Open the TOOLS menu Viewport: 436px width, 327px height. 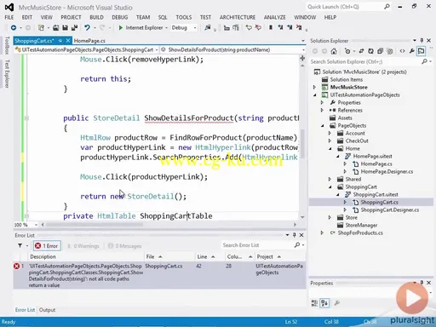point(184,17)
